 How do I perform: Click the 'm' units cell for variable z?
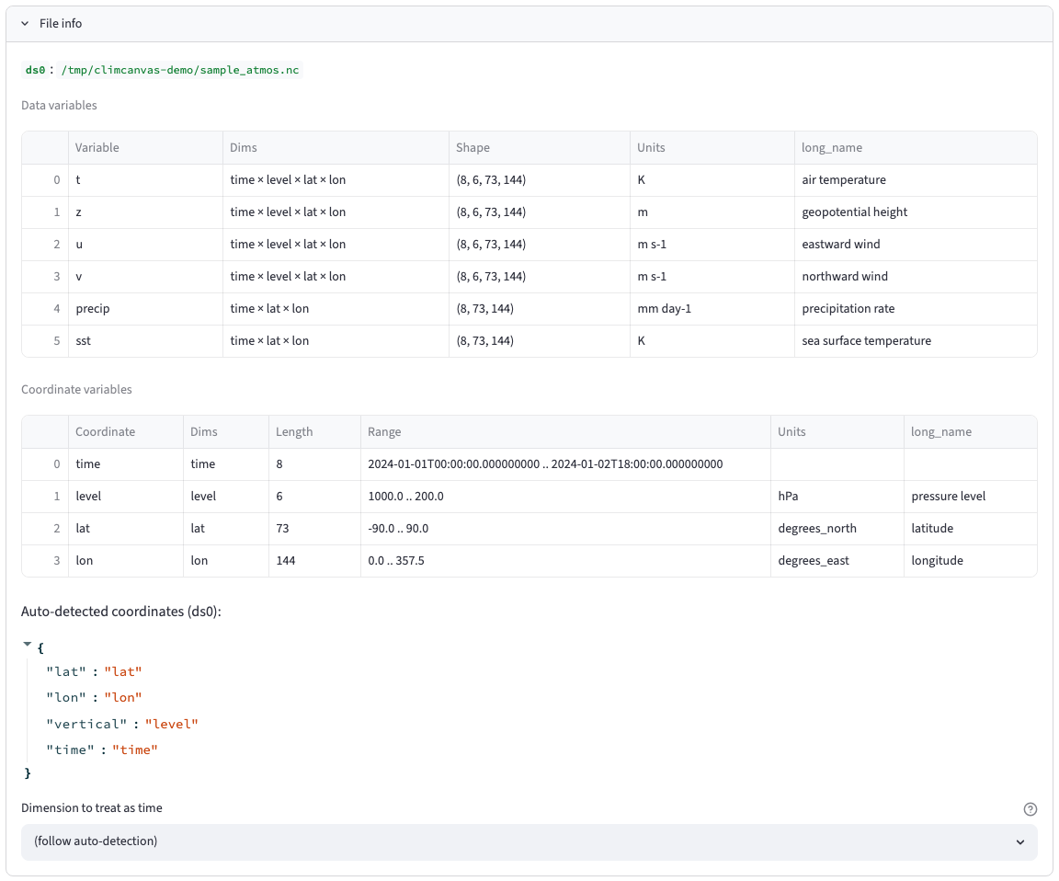click(712, 212)
